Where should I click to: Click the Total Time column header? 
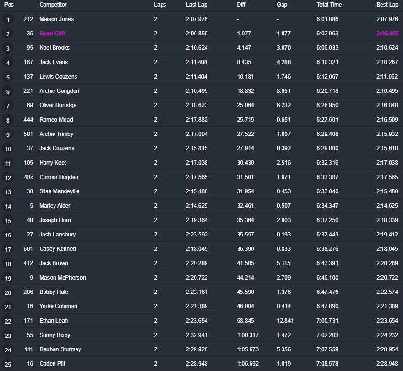coord(329,5)
